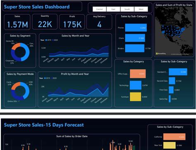Click the orange Office Supplies category bar
The width and height of the screenshot is (196, 150).
click(138, 74)
